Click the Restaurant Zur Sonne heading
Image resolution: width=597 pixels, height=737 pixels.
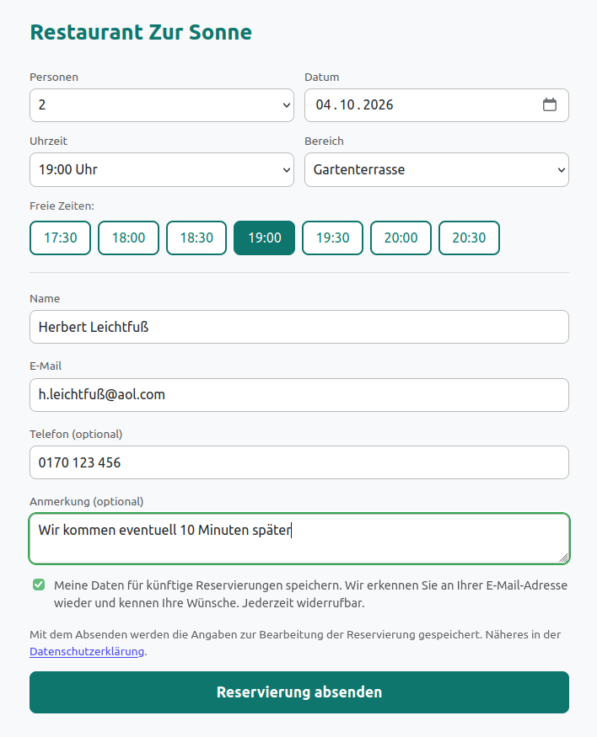pyautogui.click(x=141, y=33)
